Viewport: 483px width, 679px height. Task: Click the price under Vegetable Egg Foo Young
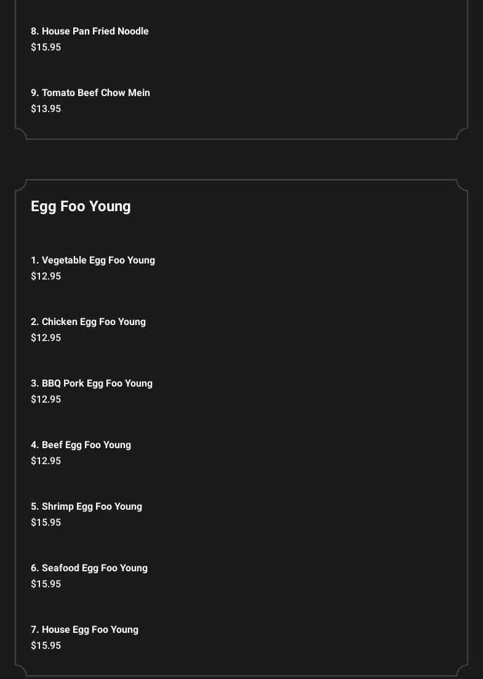(46, 276)
